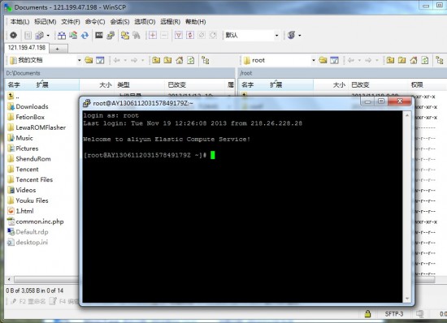447x323 pixels.
Task: Open the preferences gear icon in toolbar
Action: [x=13, y=35]
